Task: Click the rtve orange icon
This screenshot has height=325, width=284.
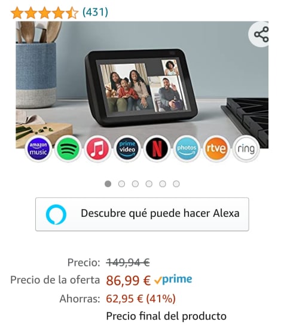Action: [x=216, y=148]
